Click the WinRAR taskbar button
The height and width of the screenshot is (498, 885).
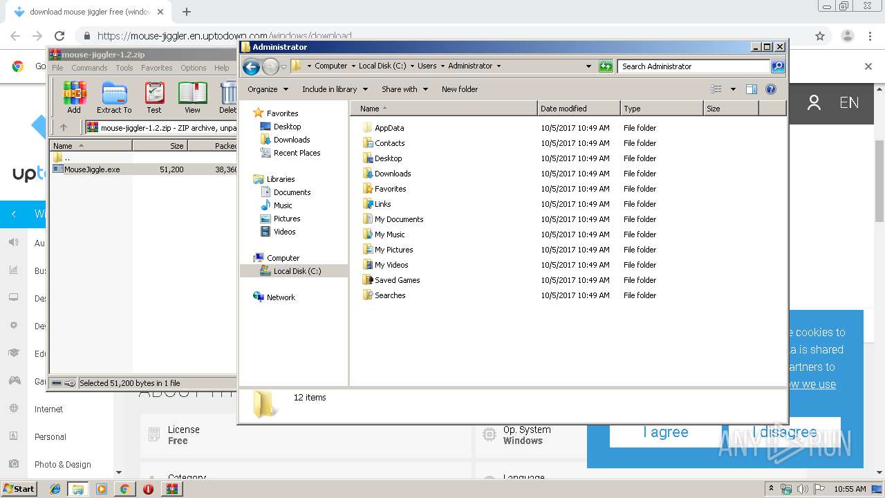pos(172,489)
